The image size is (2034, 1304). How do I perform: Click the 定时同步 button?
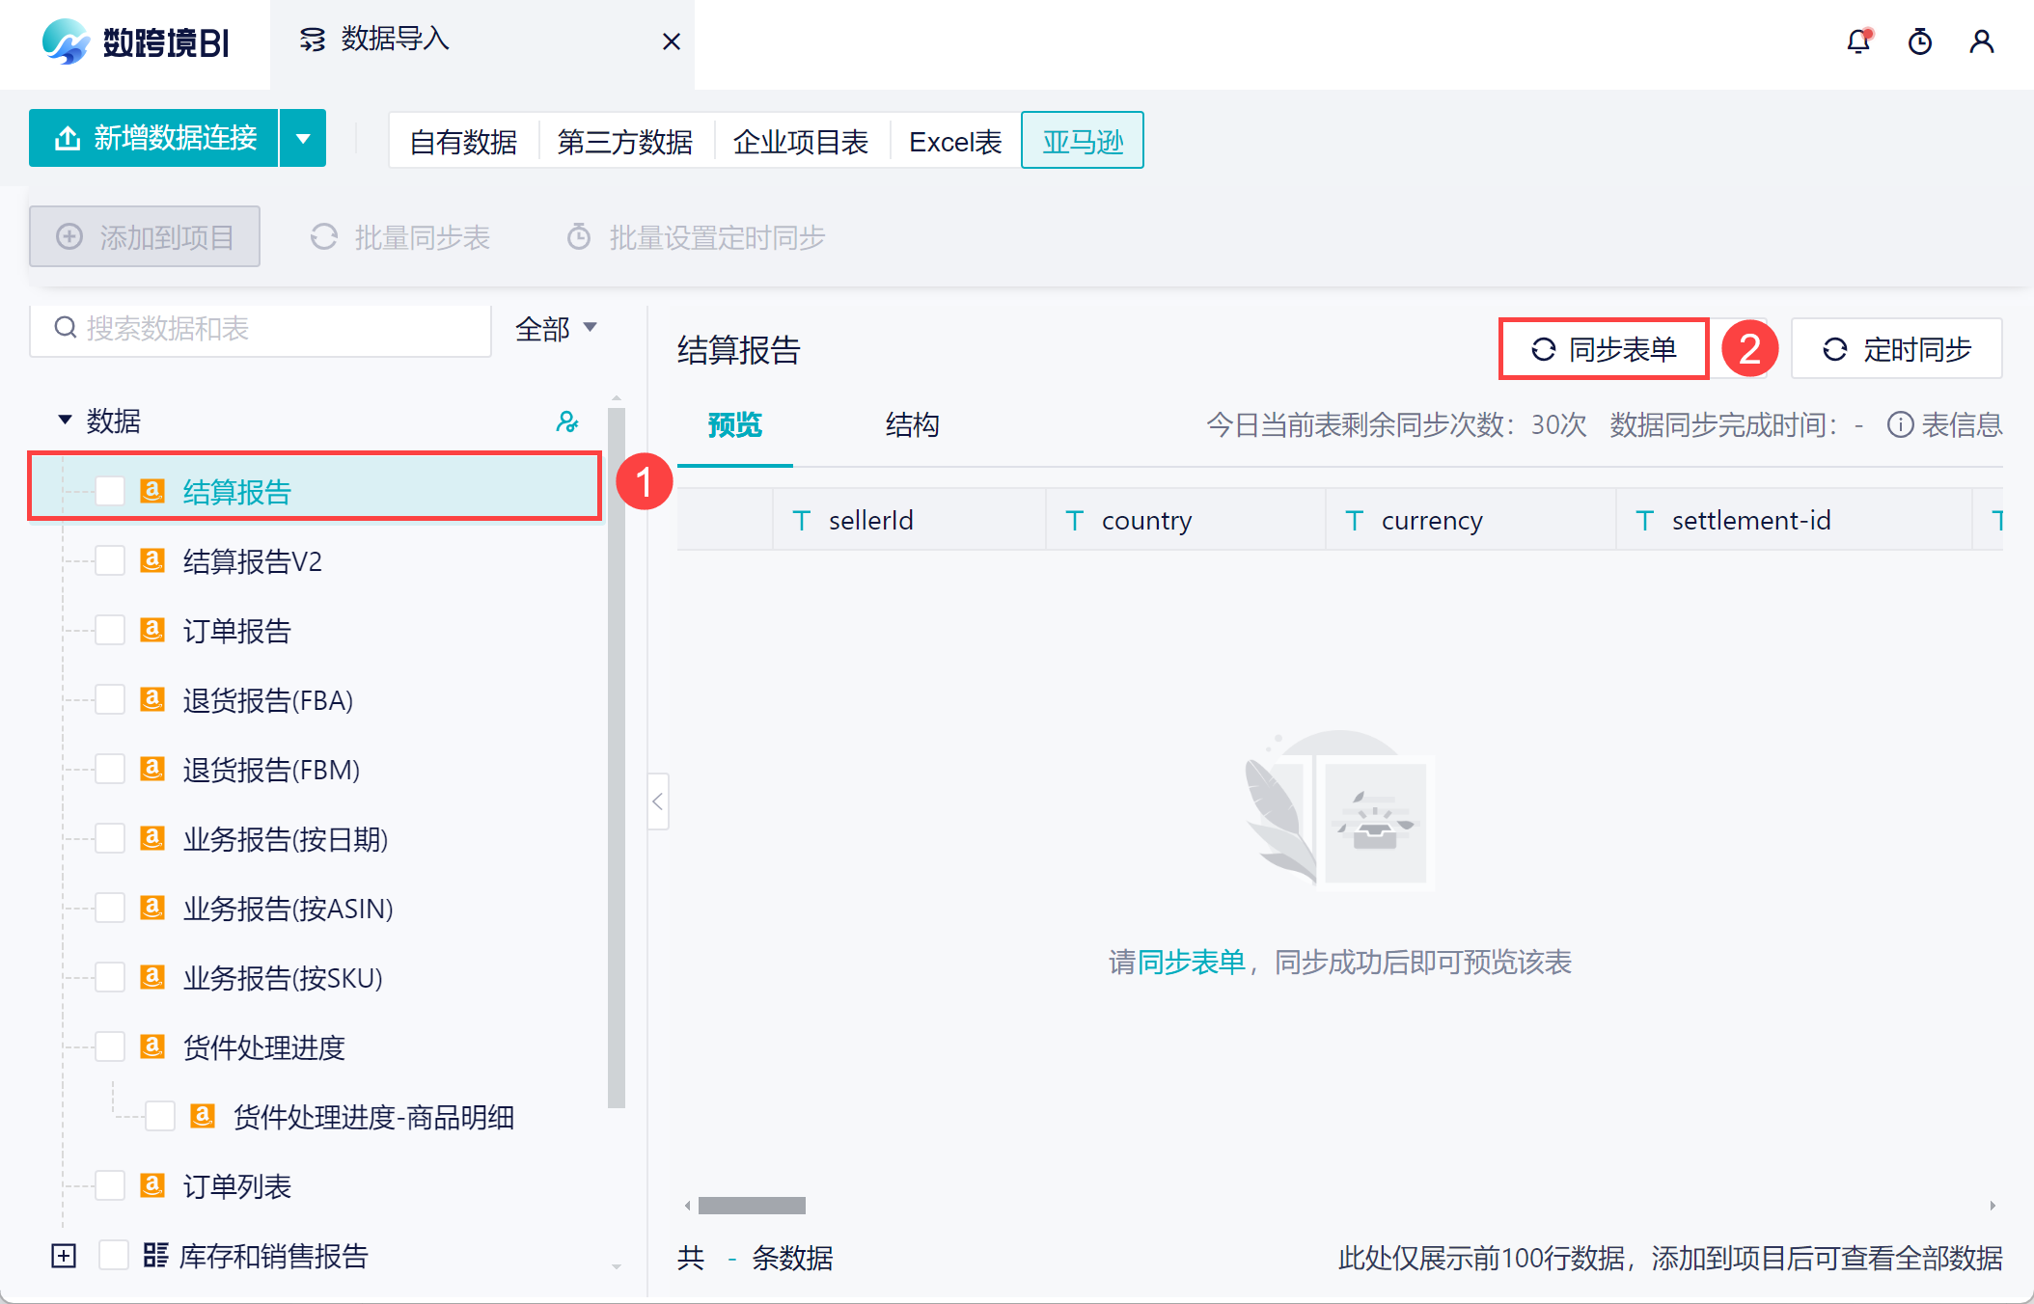pos(1896,349)
